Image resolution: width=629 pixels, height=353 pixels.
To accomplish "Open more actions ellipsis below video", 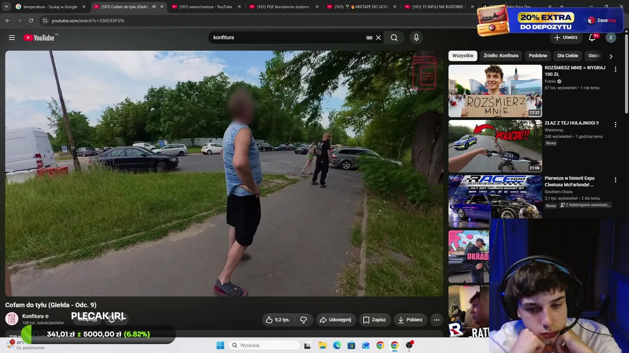I will click(436, 320).
